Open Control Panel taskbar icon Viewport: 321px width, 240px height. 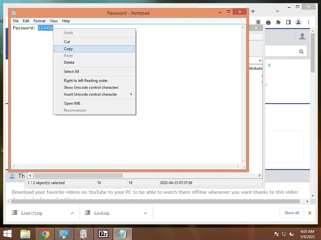point(64,234)
